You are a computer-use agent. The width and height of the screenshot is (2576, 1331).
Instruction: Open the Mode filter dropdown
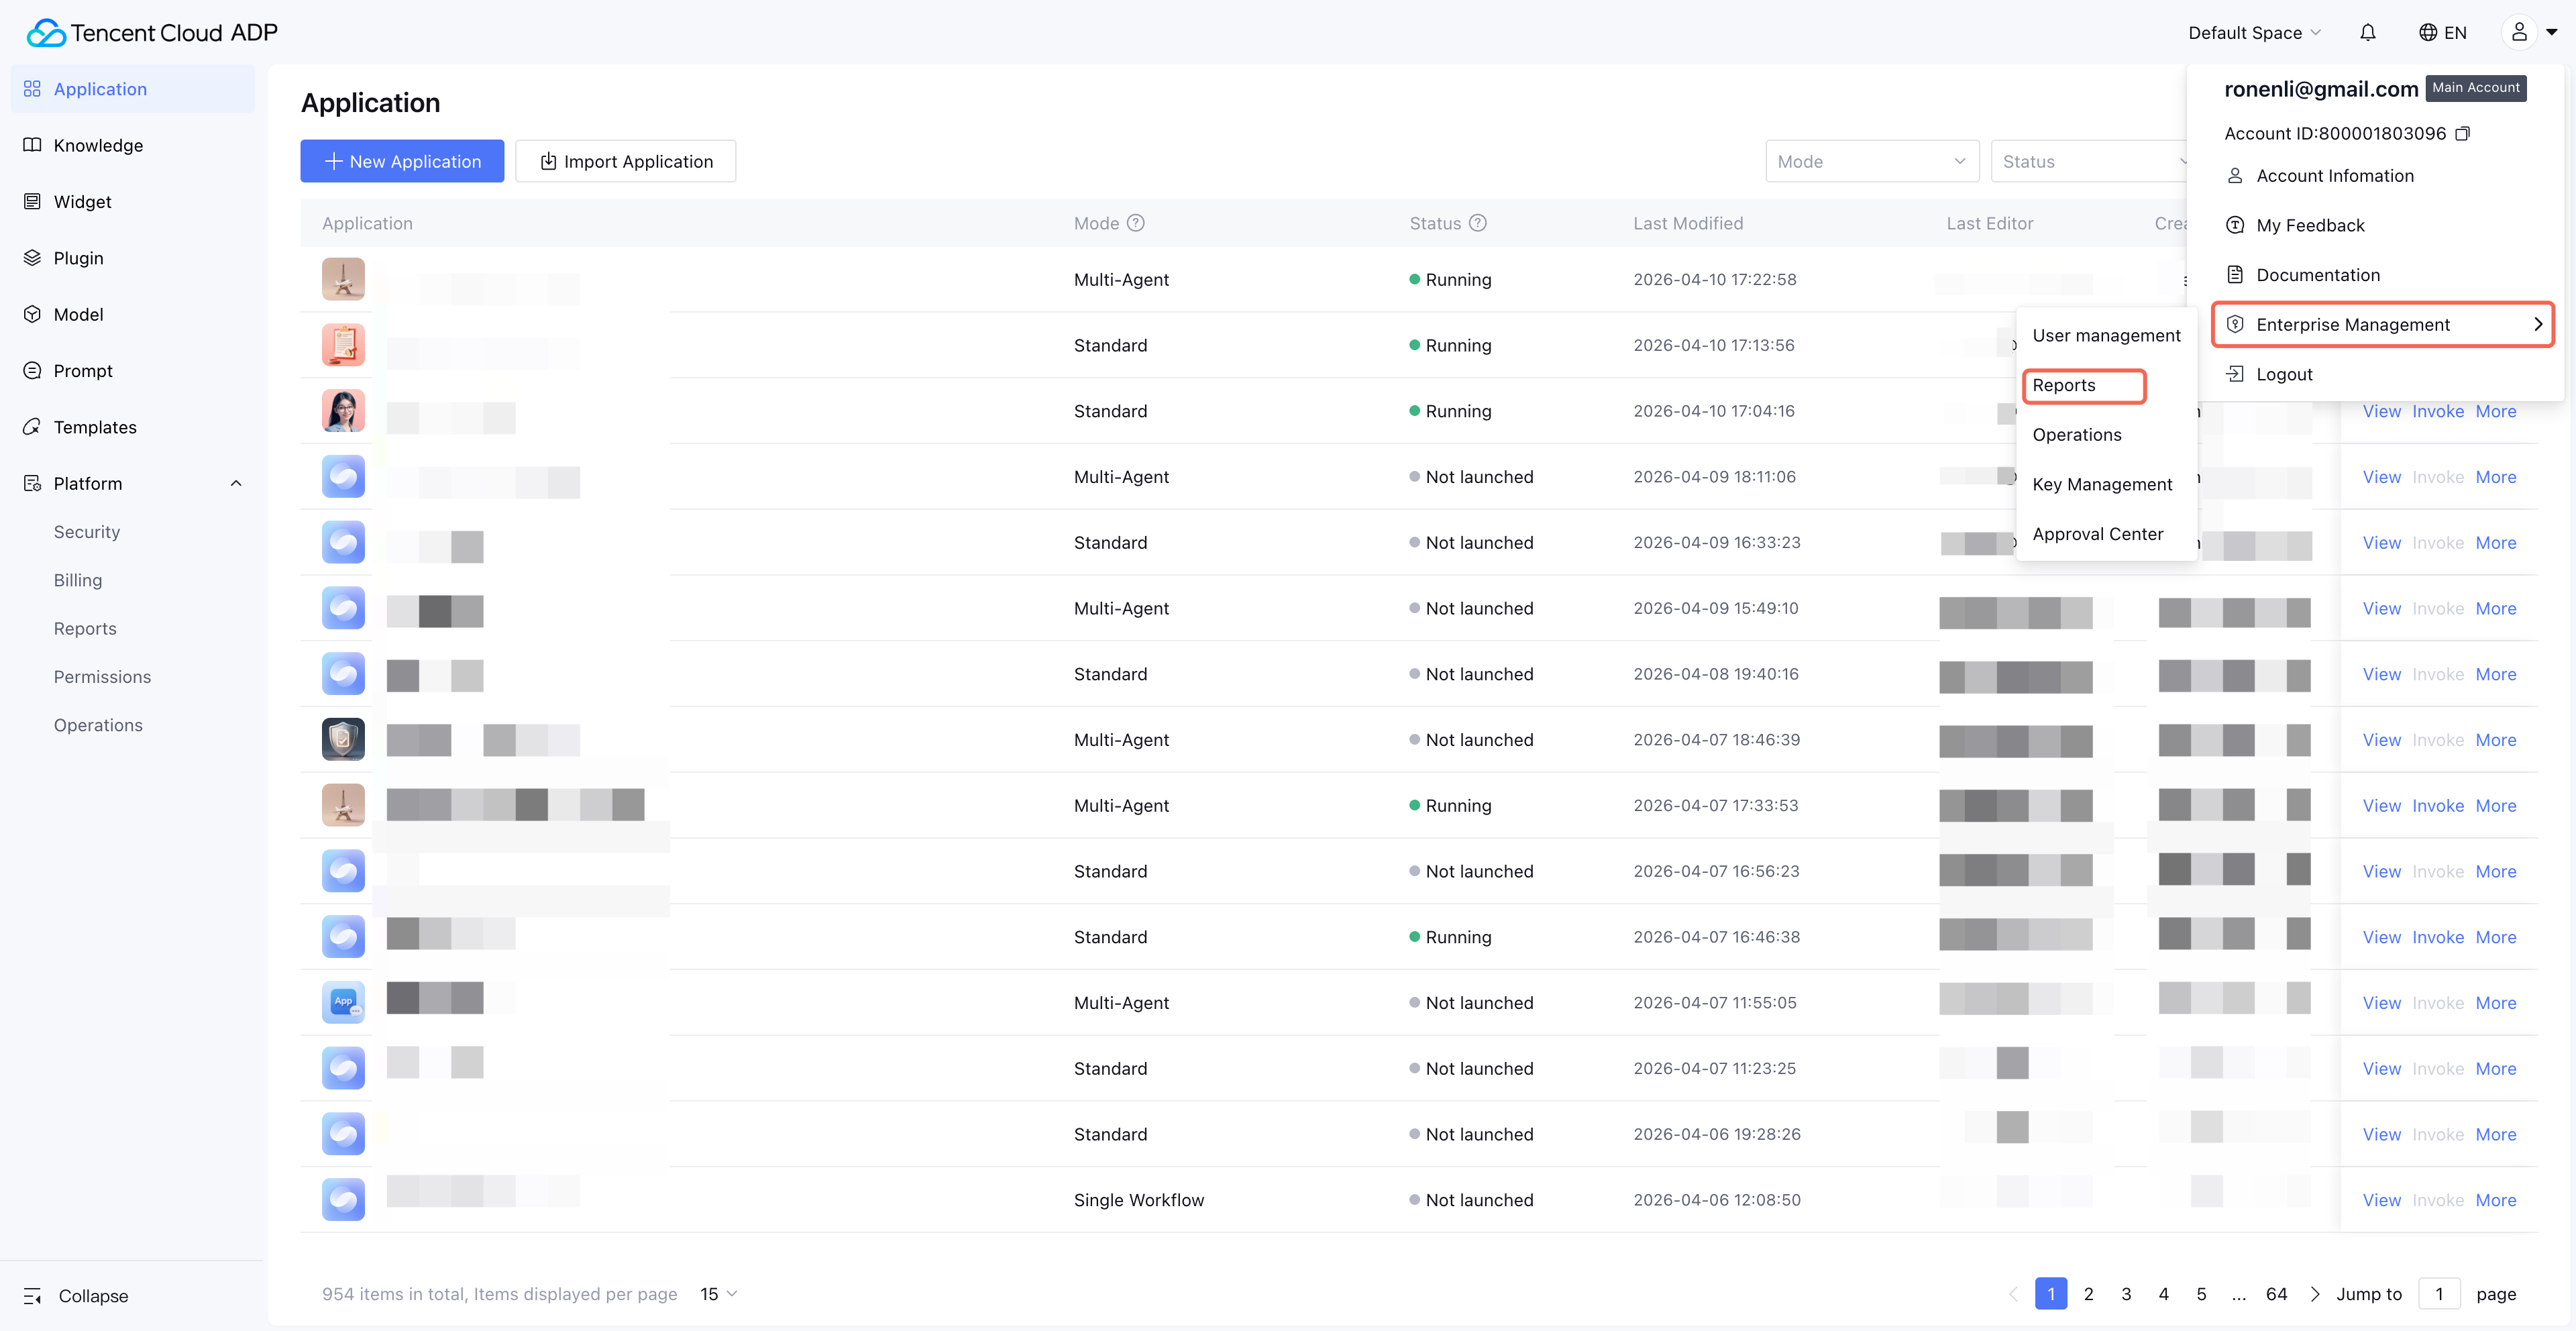point(1871,161)
